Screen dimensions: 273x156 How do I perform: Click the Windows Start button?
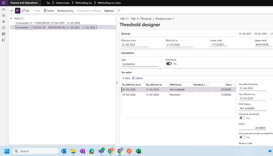coord(7,151)
